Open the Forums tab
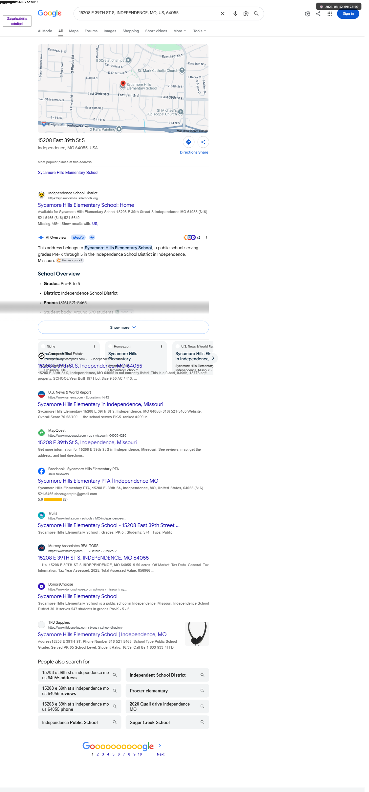This screenshot has width=369, height=792. pos(91,31)
